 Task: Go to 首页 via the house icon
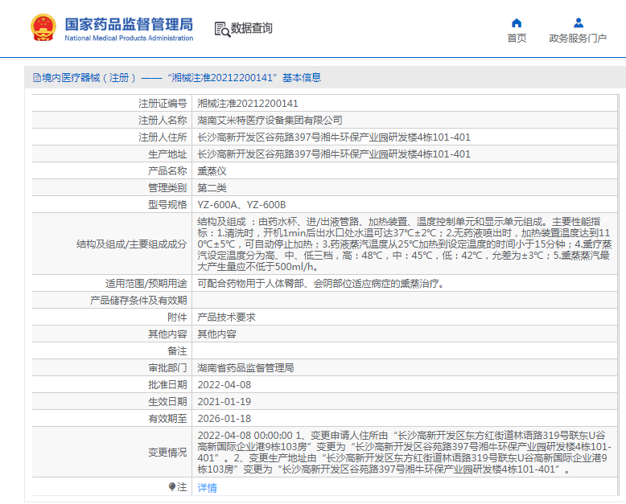tap(517, 23)
